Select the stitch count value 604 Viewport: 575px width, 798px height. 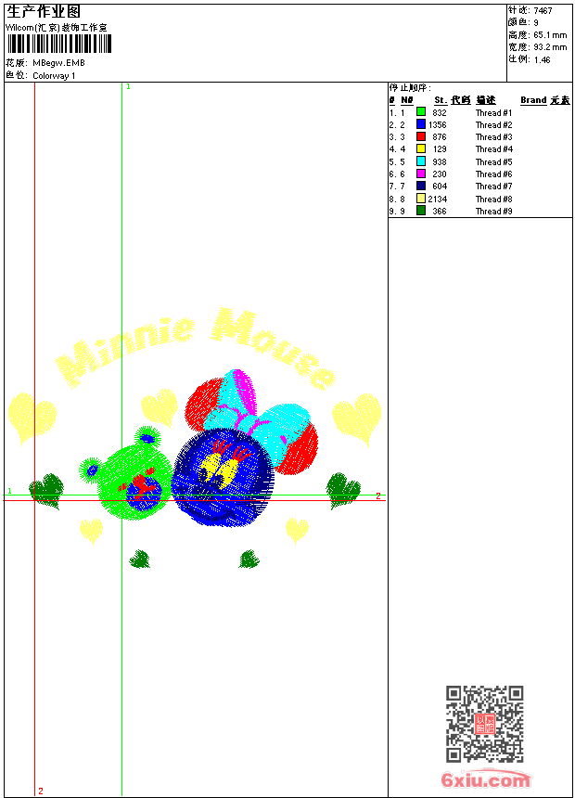(x=440, y=187)
